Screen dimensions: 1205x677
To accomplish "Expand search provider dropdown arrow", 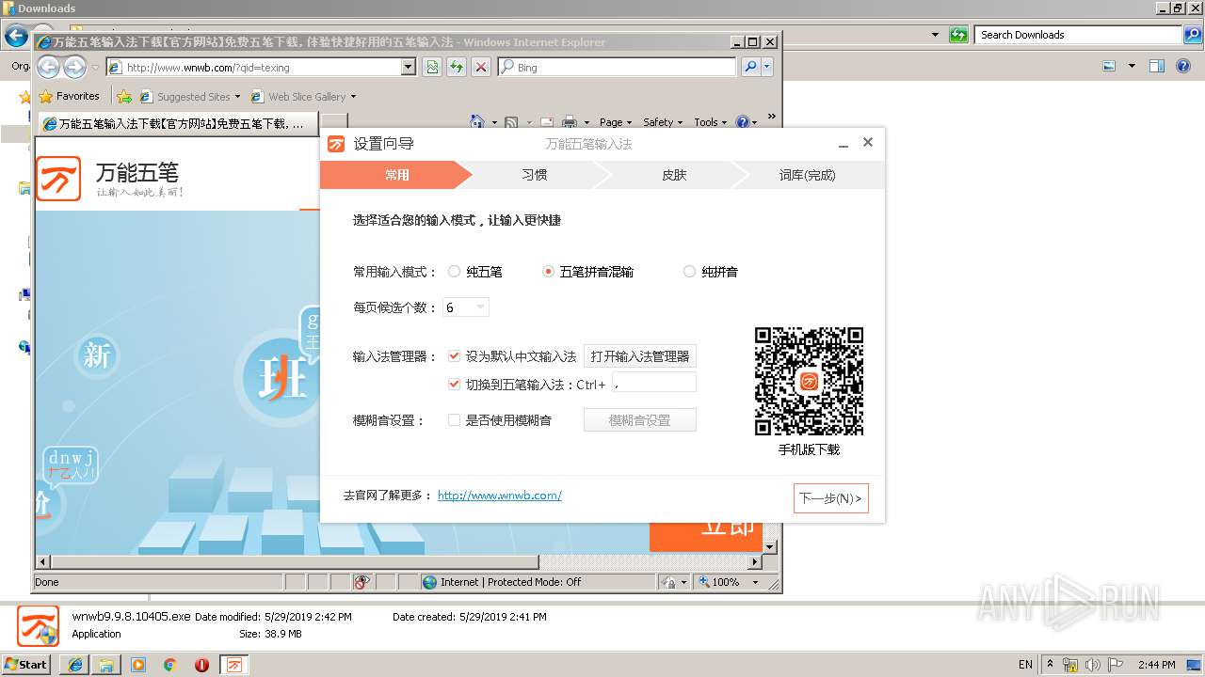I will pos(767,67).
